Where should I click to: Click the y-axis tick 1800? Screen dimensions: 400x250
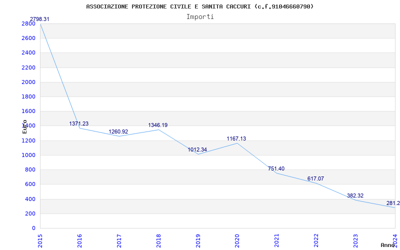coord(28,96)
